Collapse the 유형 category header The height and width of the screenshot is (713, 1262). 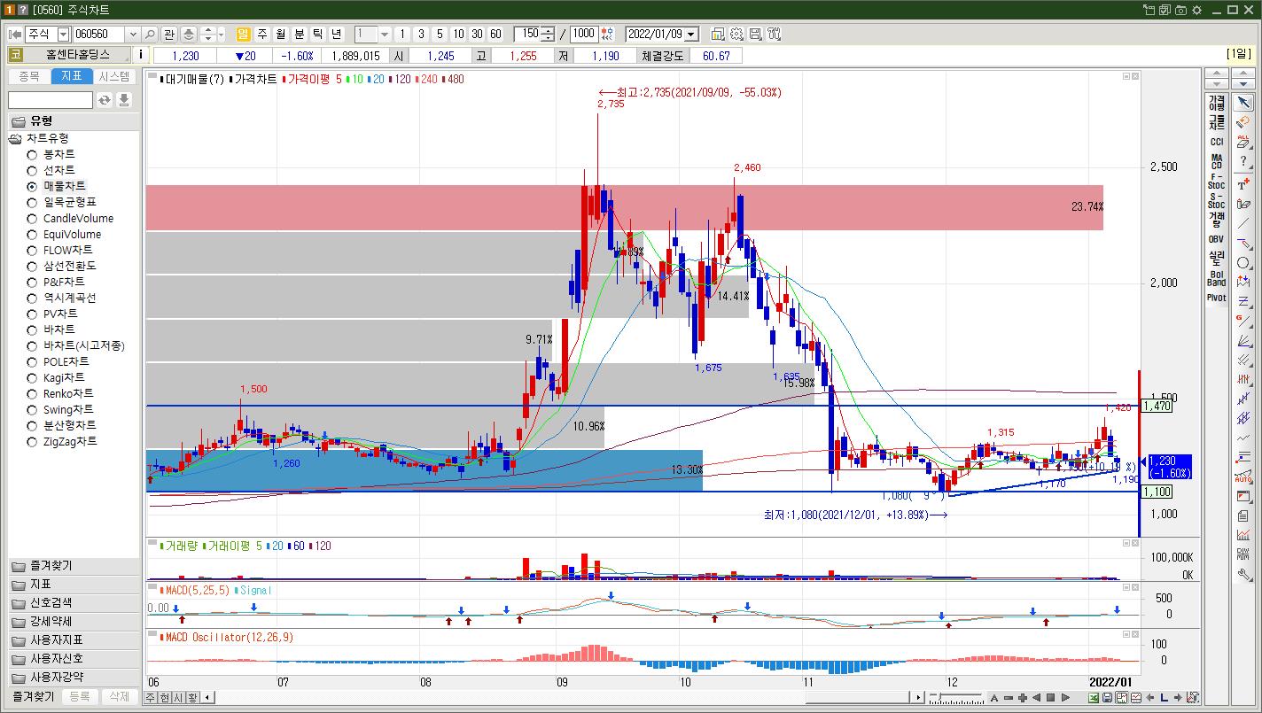tap(73, 121)
